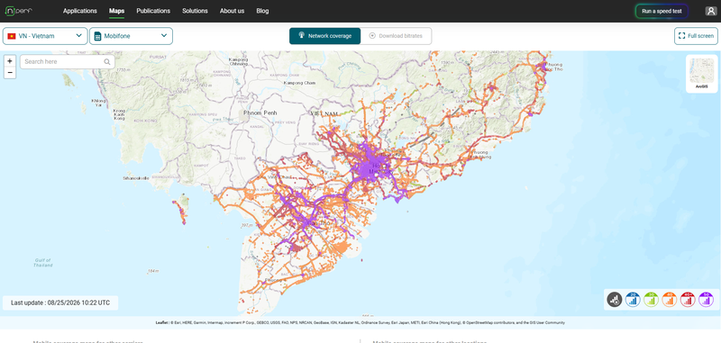Zoom out the map with minus button

point(10,73)
